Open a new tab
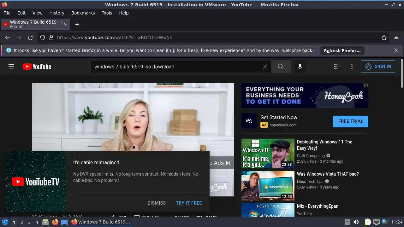The image size is (404, 227). 77,24
